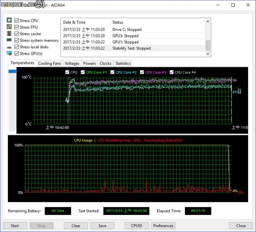Viewport: 256px width, 232px height.
Task: Click the Test Started time value
Action: pyautogui.click(x=126, y=211)
